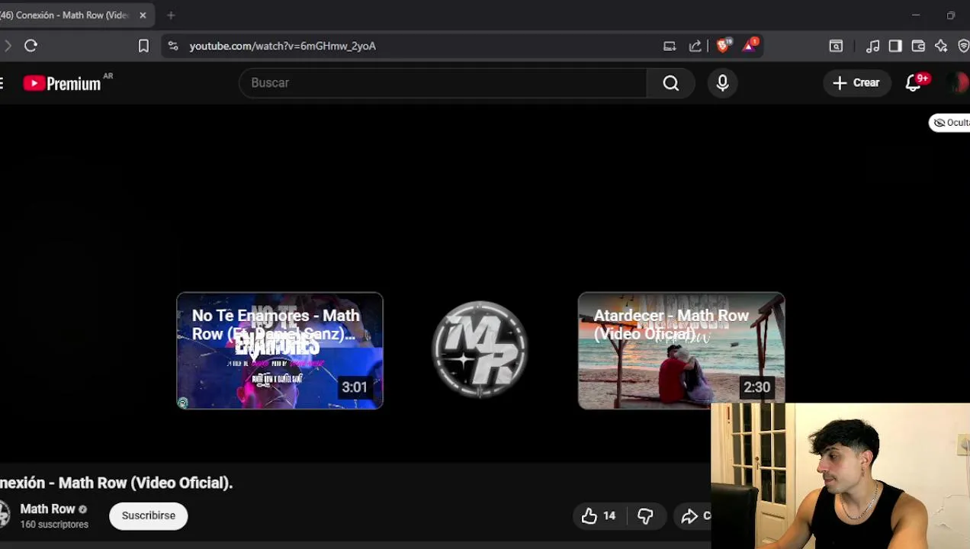
Task: Focus the Buscar search field
Action: 442,82
